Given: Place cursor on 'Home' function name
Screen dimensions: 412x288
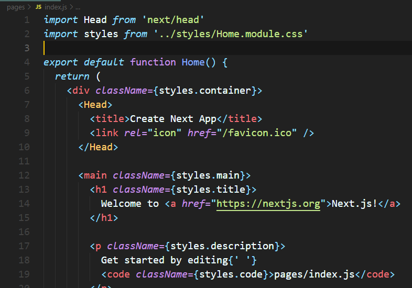Looking at the screenshot, I should point(193,62).
